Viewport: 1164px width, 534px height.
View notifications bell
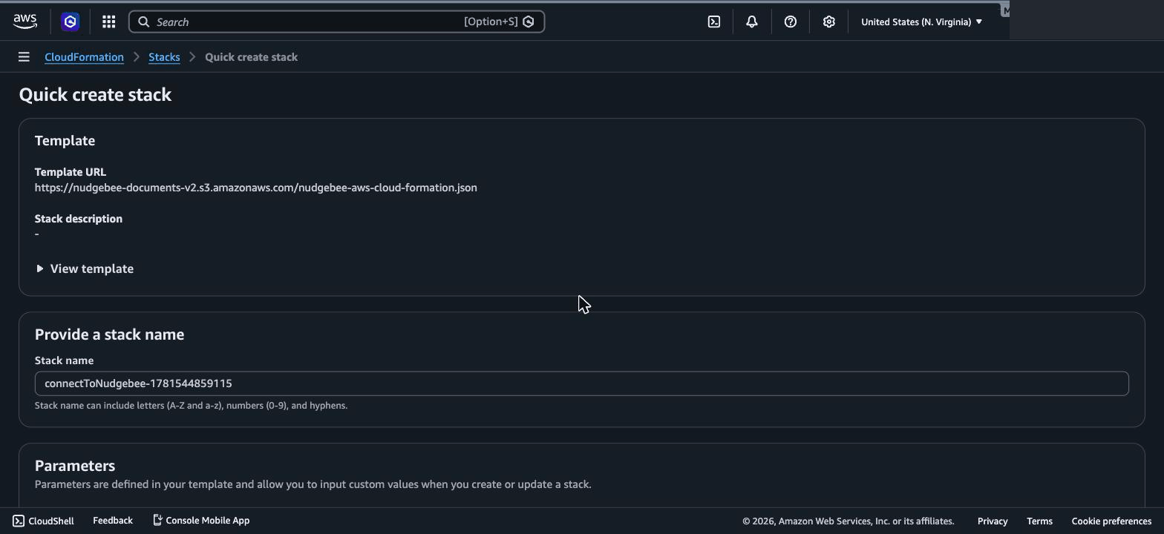point(751,22)
